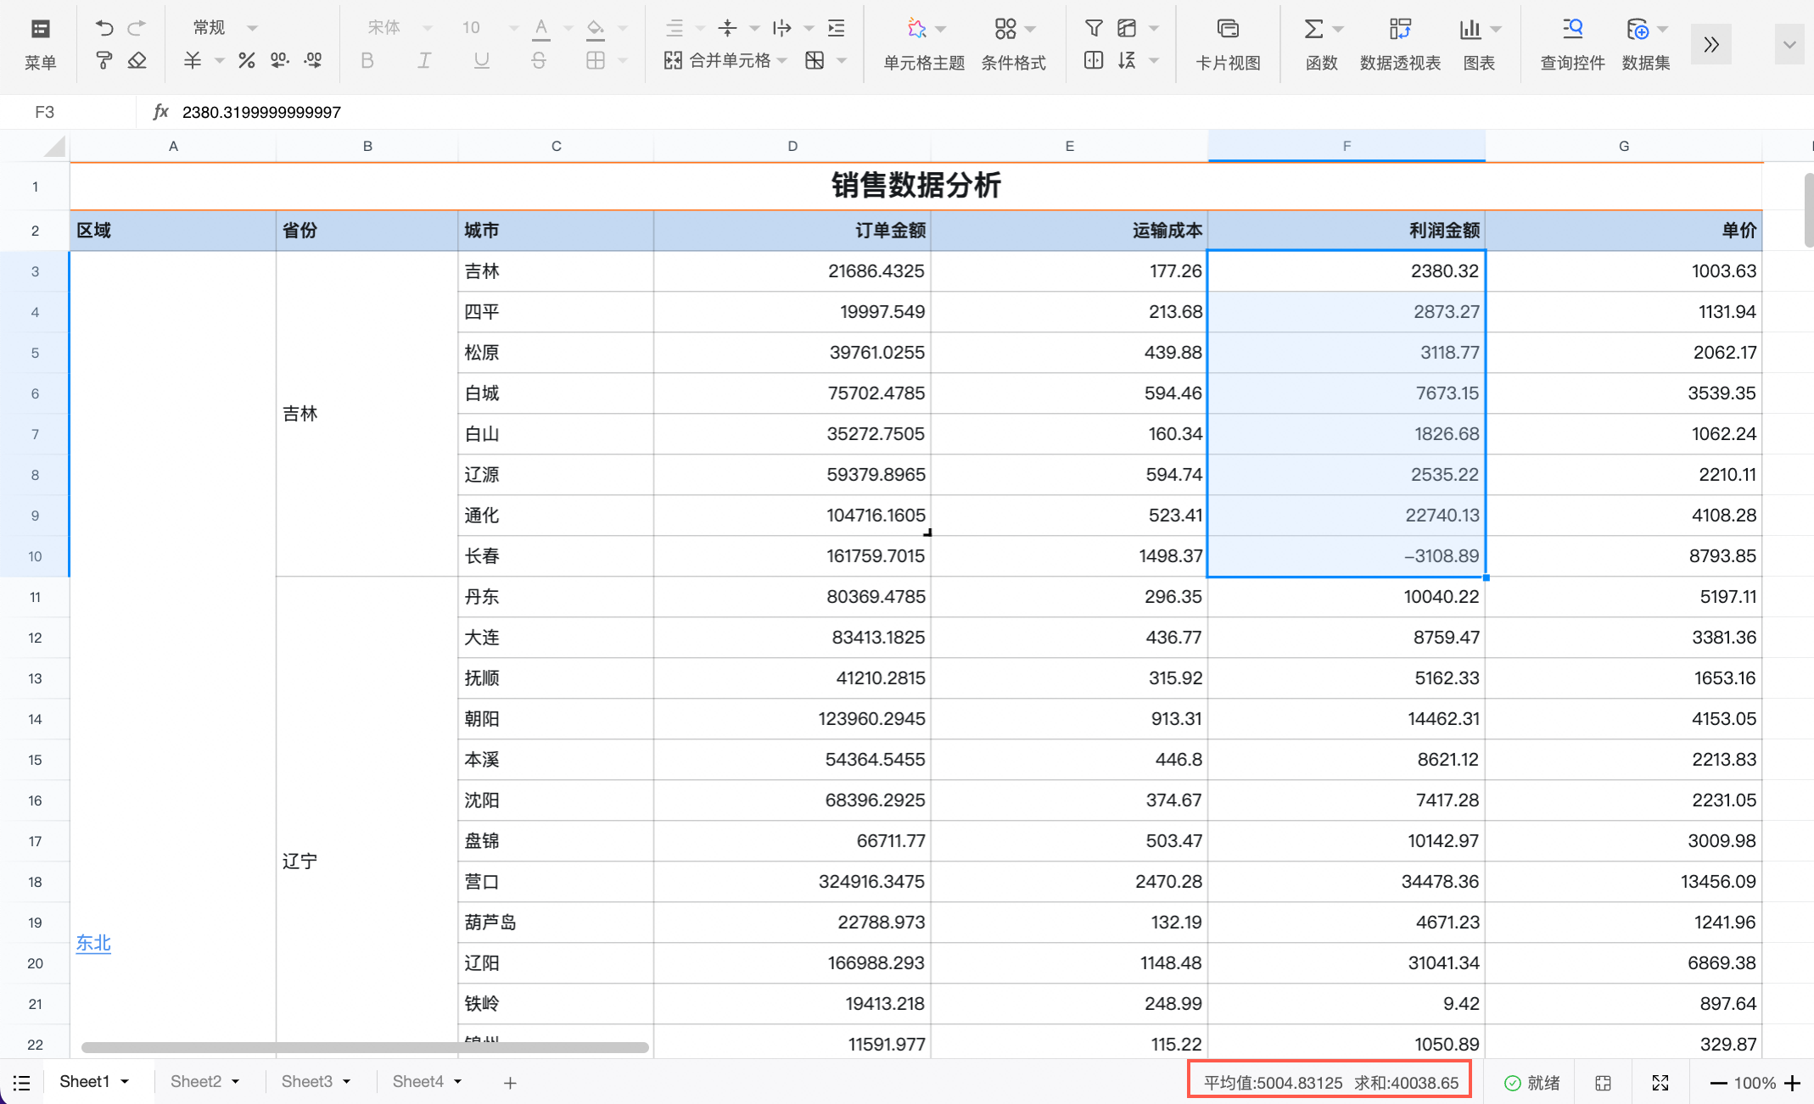The image size is (1814, 1104).
Task: Apply percent number format
Action: point(246,61)
